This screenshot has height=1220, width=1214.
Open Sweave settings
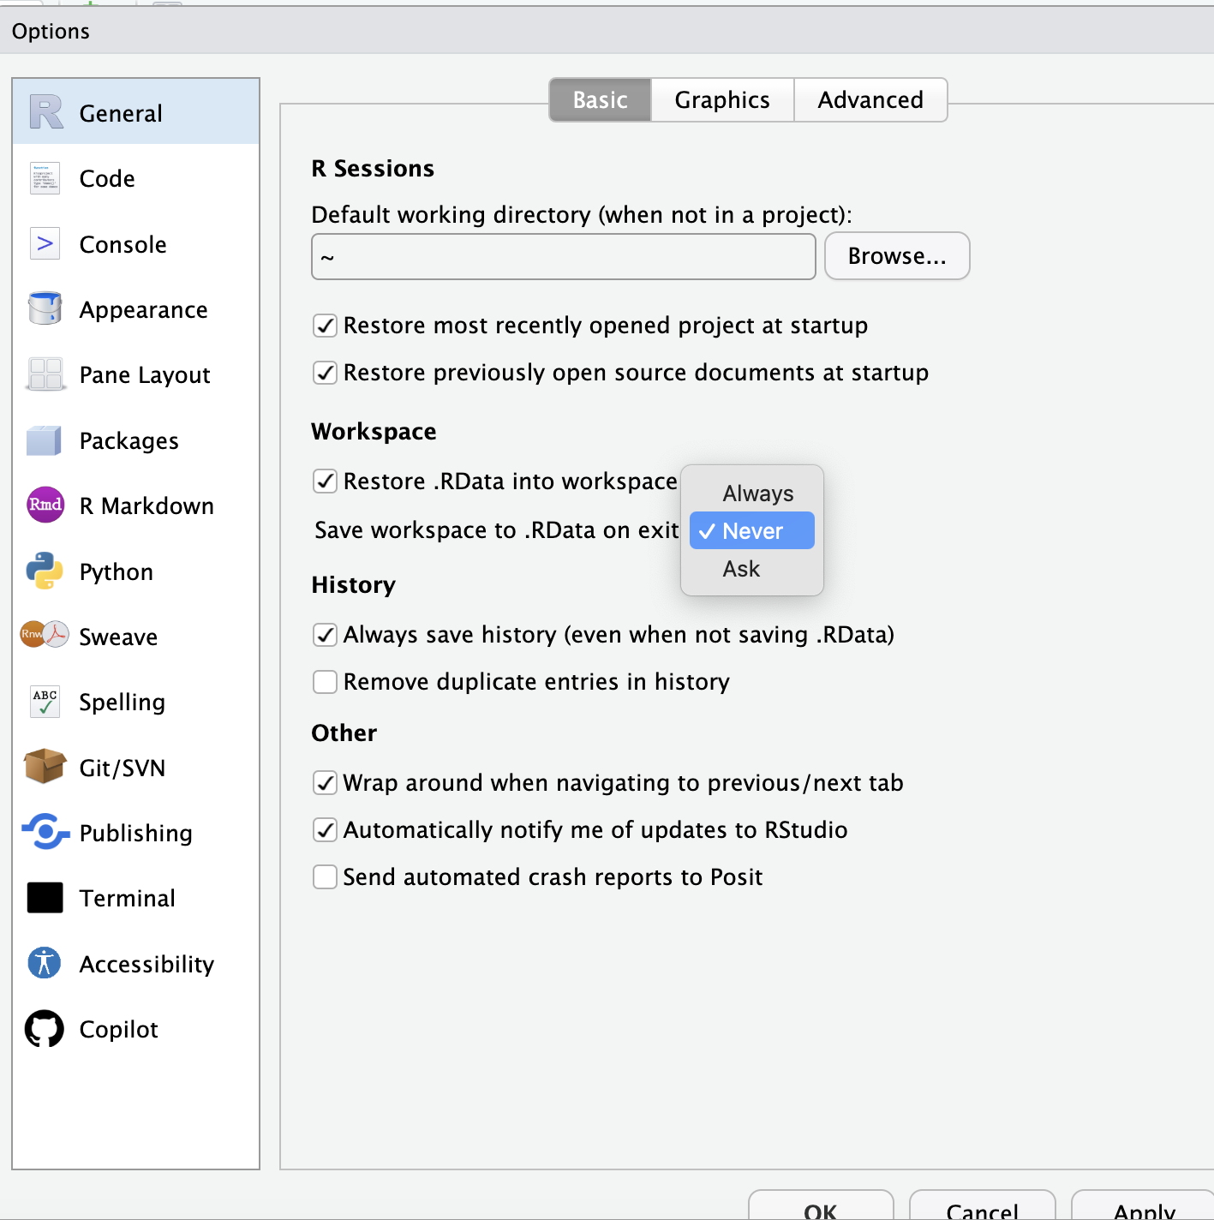tap(117, 637)
